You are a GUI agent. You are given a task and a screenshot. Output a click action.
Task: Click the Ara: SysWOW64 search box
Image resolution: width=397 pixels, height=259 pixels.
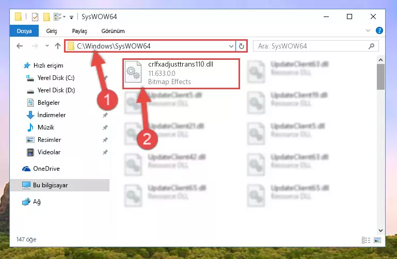tap(316, 46)
